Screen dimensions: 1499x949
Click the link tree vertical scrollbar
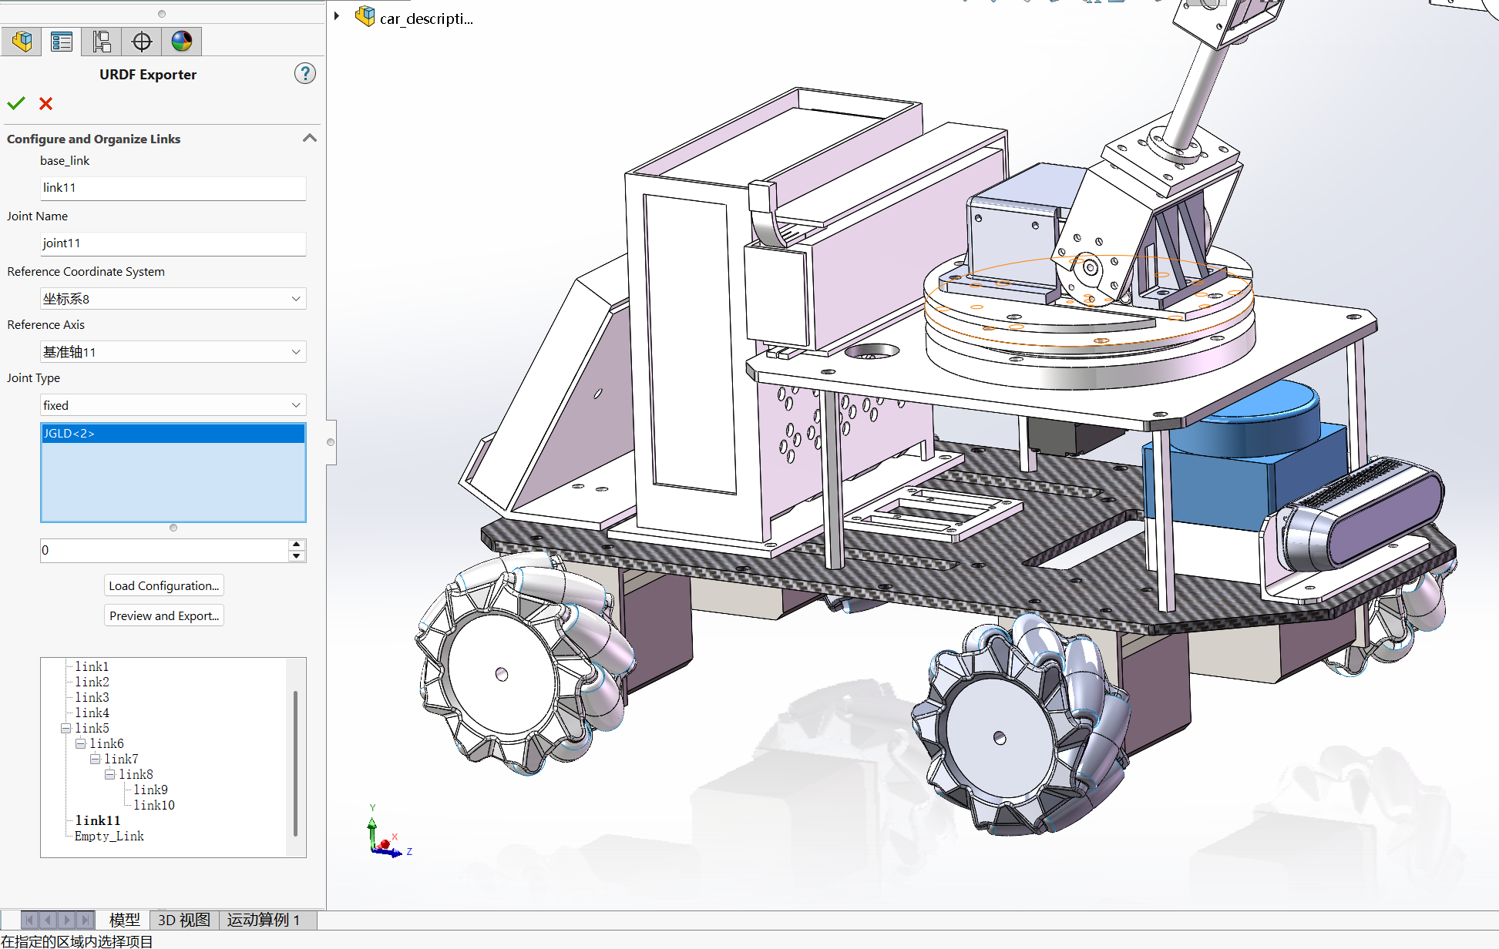click(296, 763)
